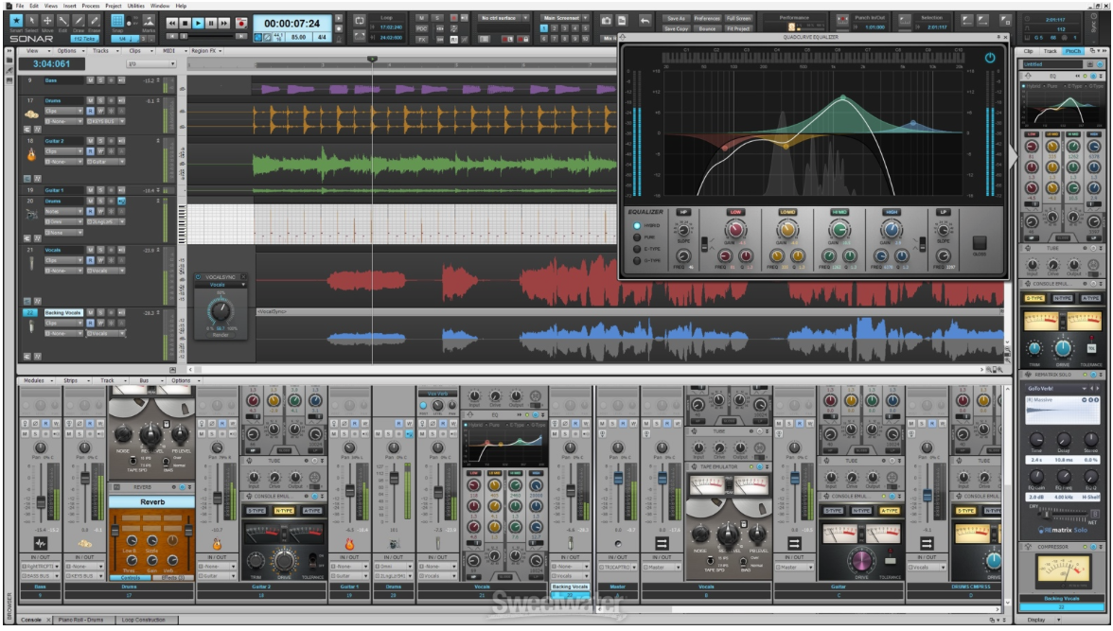Viewport: 1113px width, 631px height.
Task: Open the KEYS BUS output dropdown on Drums
Action: tap(121, 120)
